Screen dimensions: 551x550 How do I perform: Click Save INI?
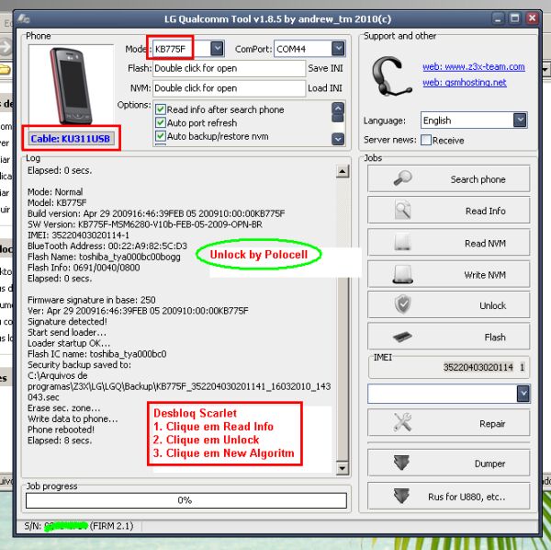(x=325, y=68)
